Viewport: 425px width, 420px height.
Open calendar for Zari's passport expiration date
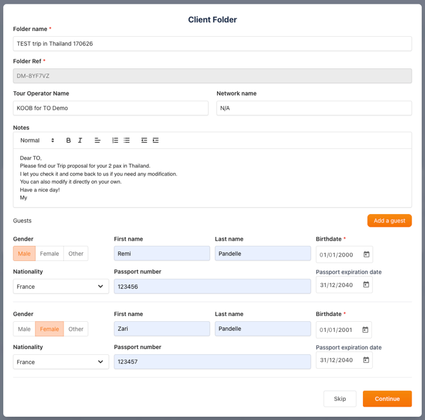[x=366, y=360]
